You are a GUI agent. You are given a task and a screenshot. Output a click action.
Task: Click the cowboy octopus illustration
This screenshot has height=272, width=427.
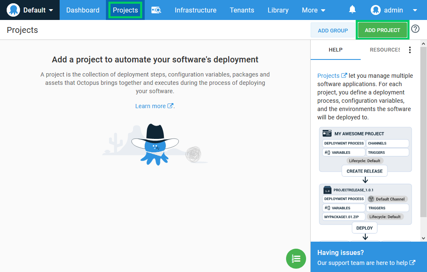click(x=155, y=144)
